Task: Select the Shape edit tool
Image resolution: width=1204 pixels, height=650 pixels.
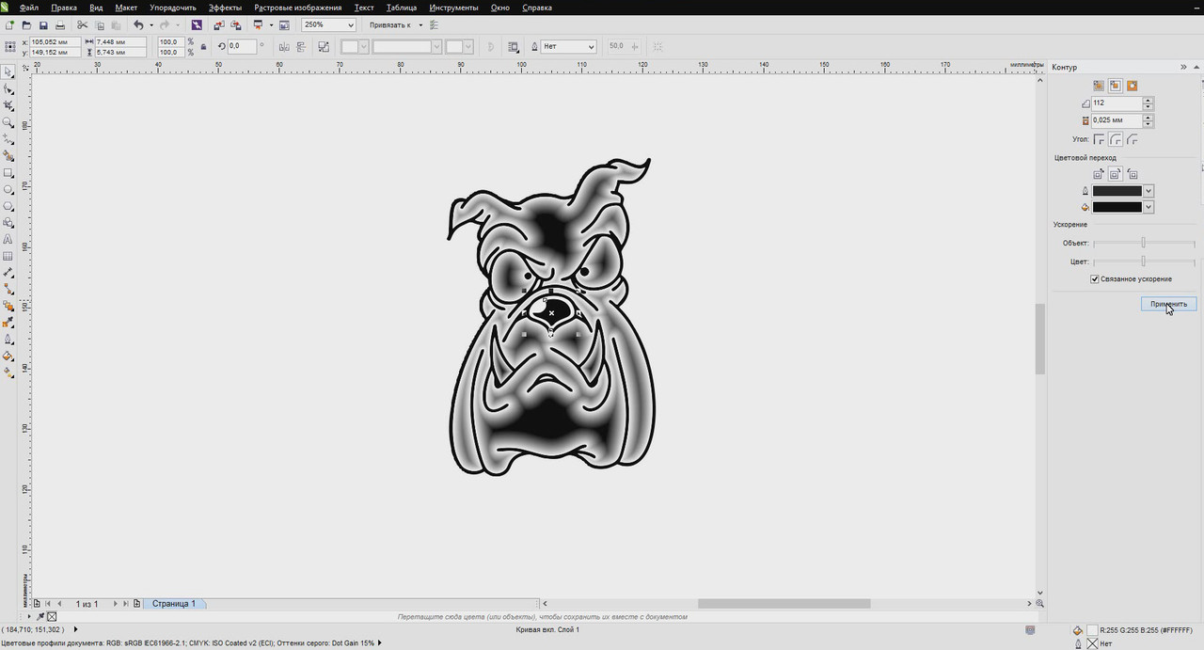Action: (8, 89)
